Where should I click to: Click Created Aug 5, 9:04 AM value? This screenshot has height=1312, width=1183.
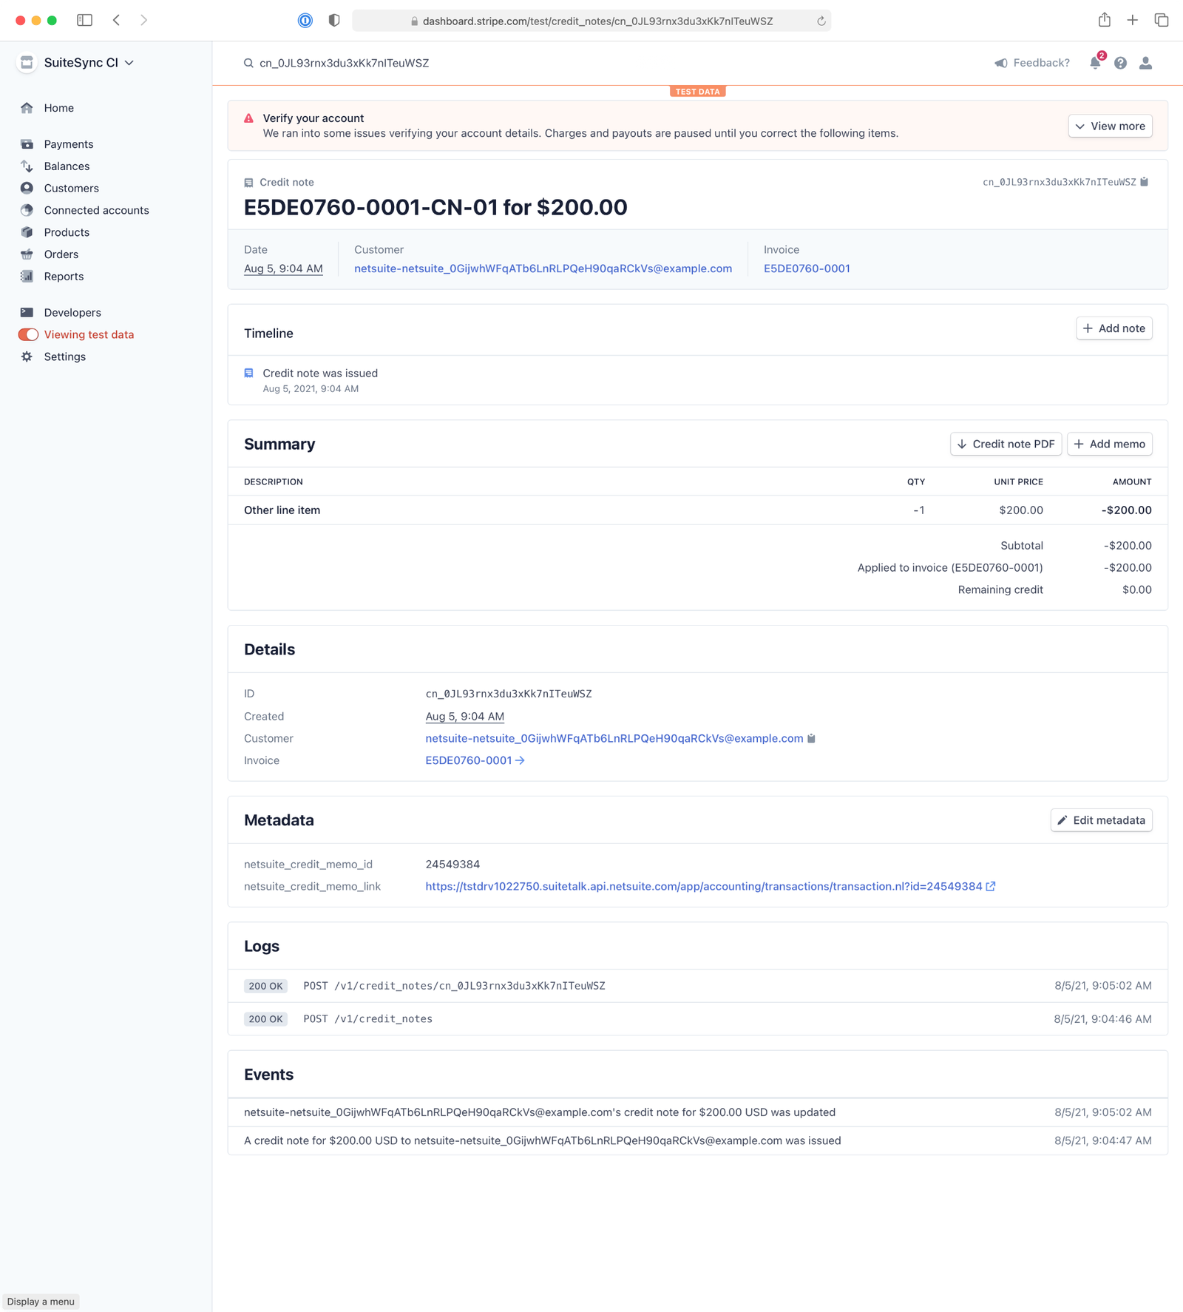(x=464, y=716)
